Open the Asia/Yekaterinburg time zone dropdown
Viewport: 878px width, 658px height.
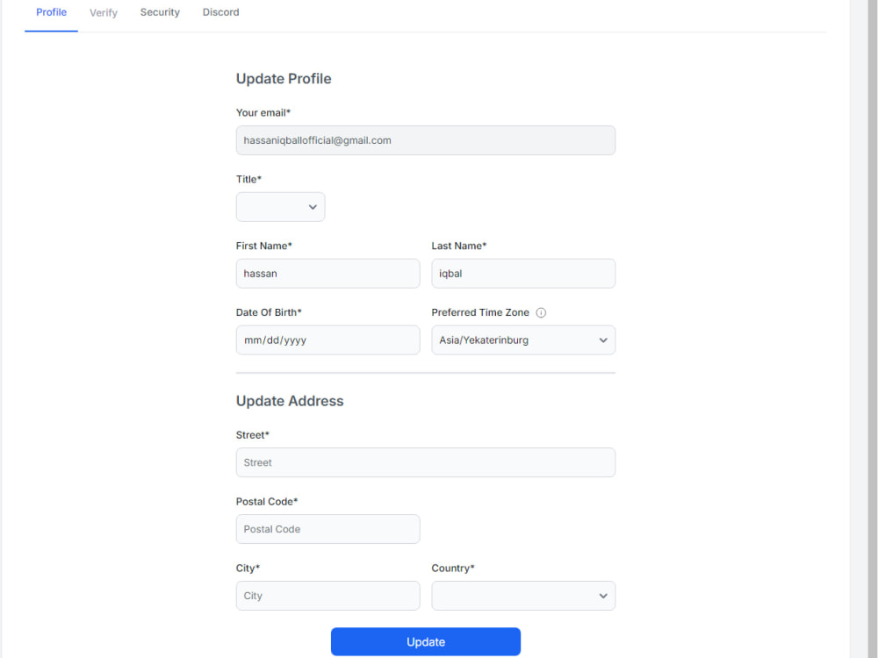[522, 340]
